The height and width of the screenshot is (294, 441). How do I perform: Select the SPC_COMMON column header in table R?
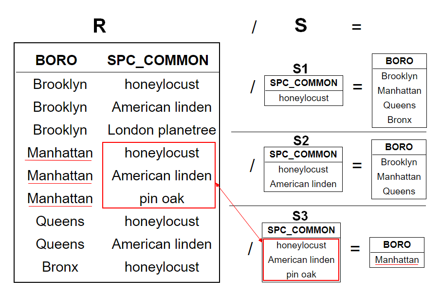[158, 60]
